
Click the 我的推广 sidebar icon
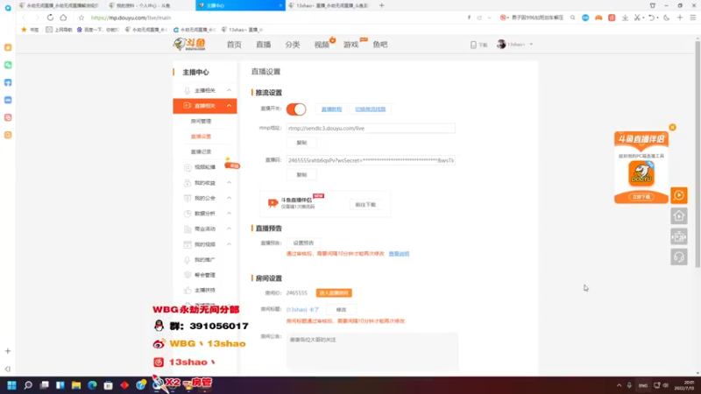point(188,259)
